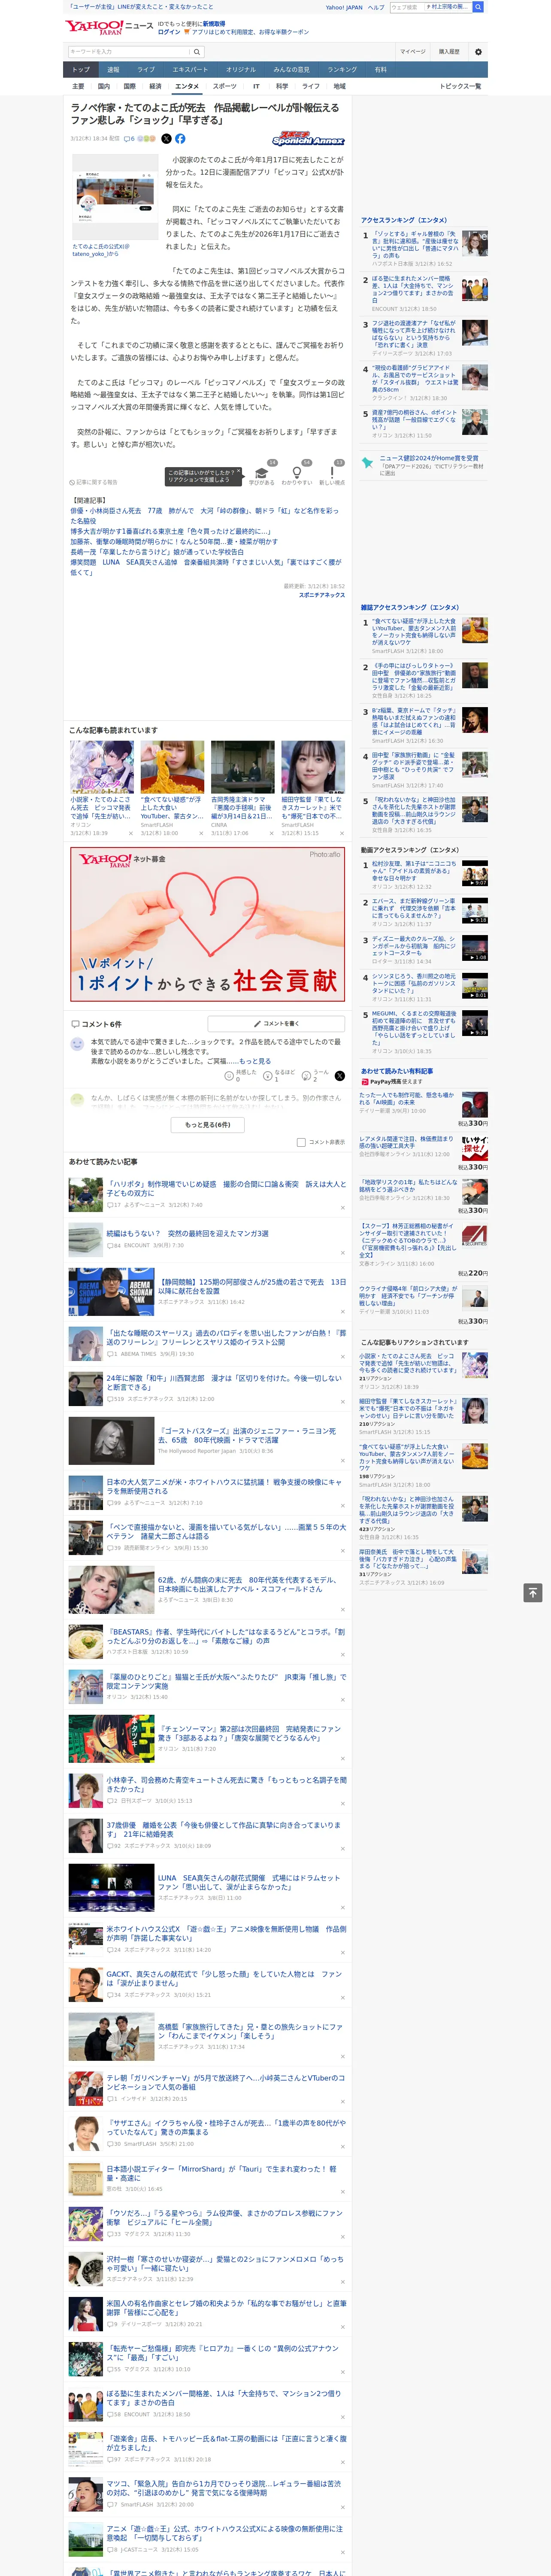
Task: React with the 学びがある graduation cap icon
Action: 262,474
